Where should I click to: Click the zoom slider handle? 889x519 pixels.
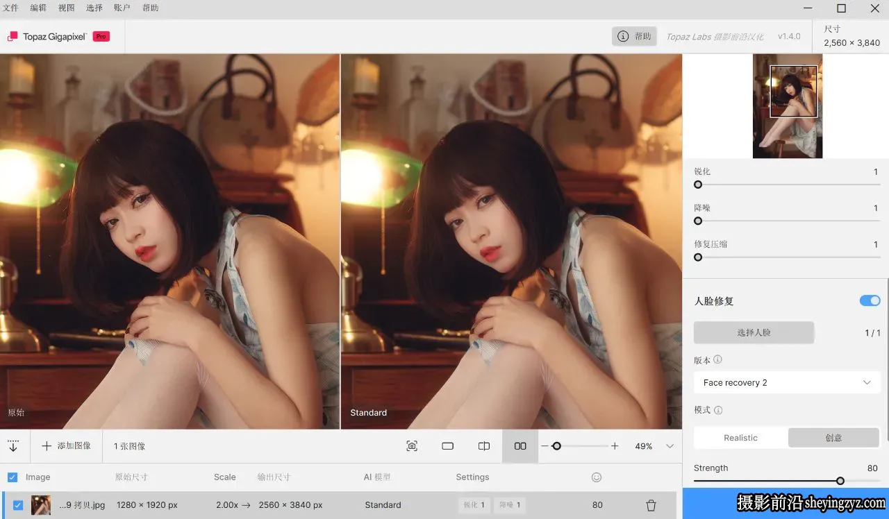(556, 446)
